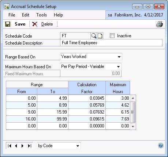Click the Maximum Hours column header
The height and width of the screenshot is (157, 168).
(x=118, y=88)
